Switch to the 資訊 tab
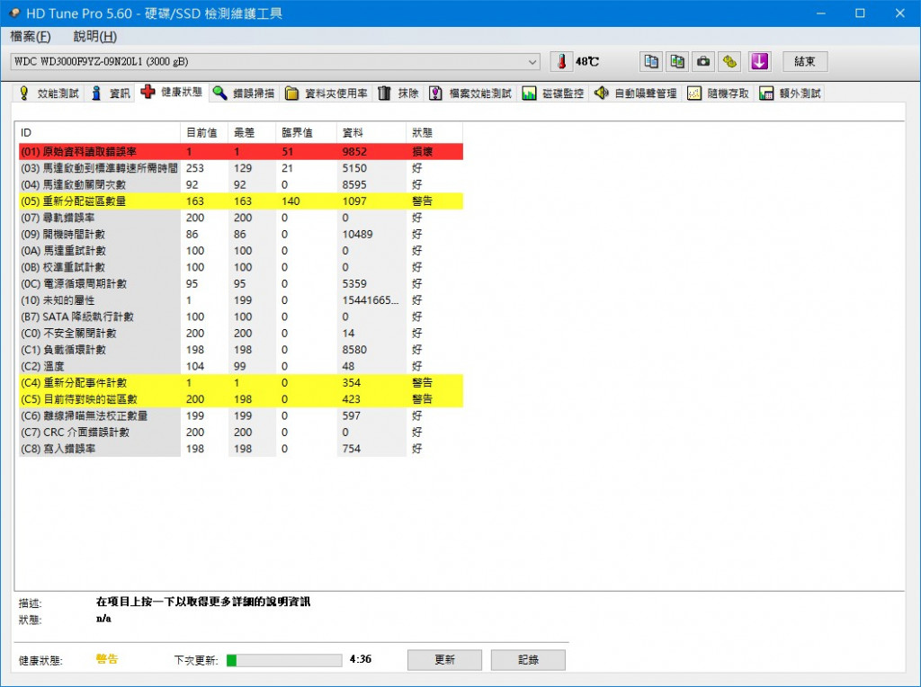 [x=110, y=94]
